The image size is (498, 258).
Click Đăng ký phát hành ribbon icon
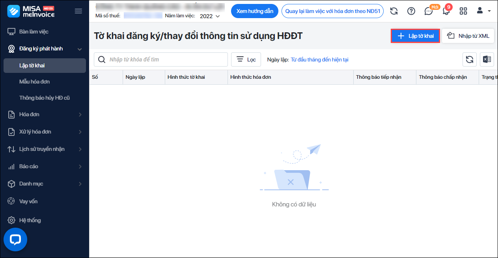coord(11,49)
